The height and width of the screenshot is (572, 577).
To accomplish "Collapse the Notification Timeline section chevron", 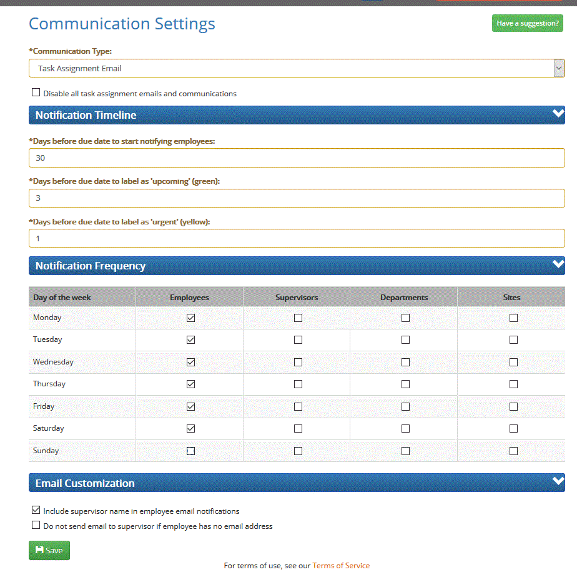I will click(x=558, y=114).
